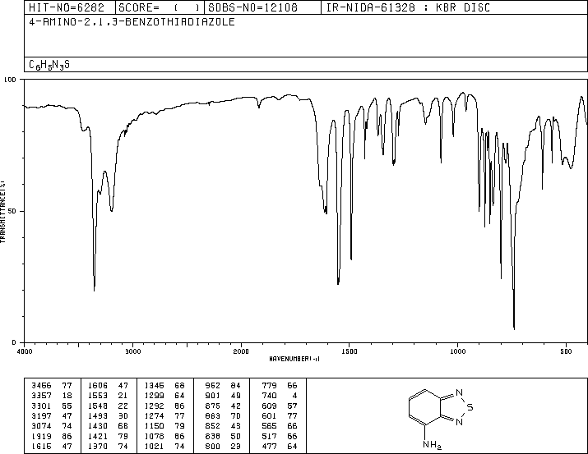Select peak table entry 800
The width and height of the screenshot is (588, 454).
223,446
